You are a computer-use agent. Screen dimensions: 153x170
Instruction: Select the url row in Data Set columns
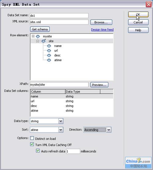point(72,101)
